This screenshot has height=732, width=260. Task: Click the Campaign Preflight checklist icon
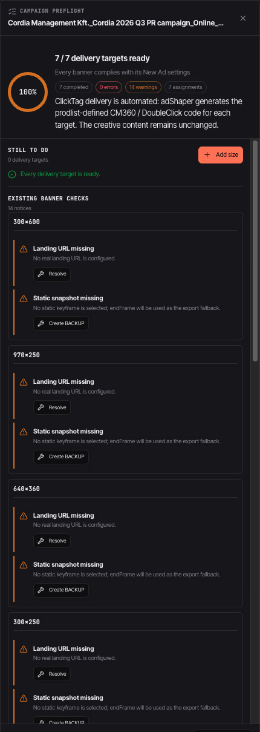[x=12, y=11]
